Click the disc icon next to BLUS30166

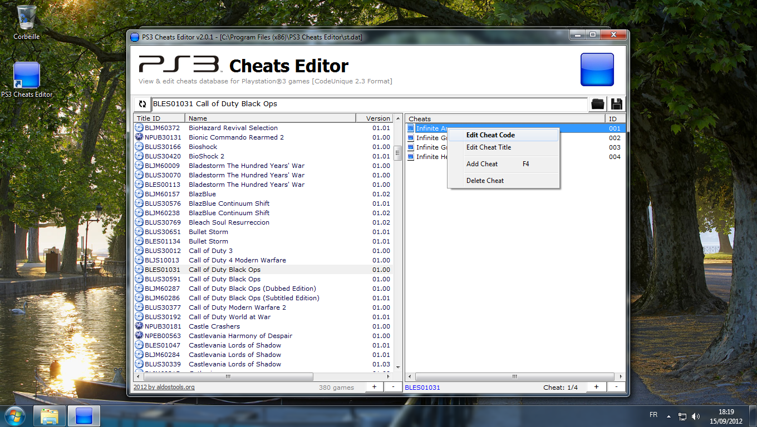tap(139, 147)
